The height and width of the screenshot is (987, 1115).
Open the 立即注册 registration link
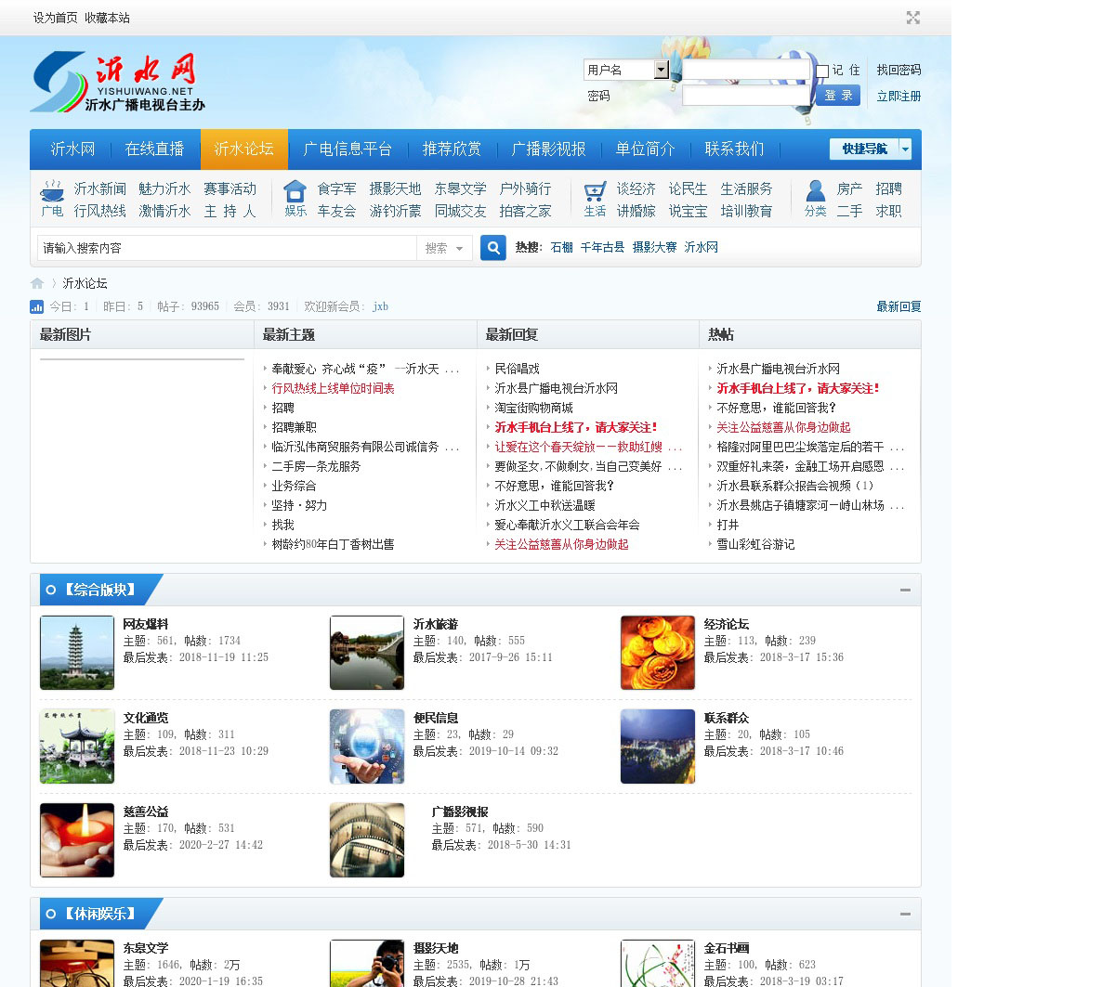(899, 96)
